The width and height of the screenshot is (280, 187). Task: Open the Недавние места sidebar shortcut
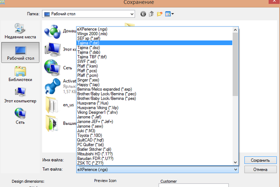pyautogui.click(x=20, y=31)
